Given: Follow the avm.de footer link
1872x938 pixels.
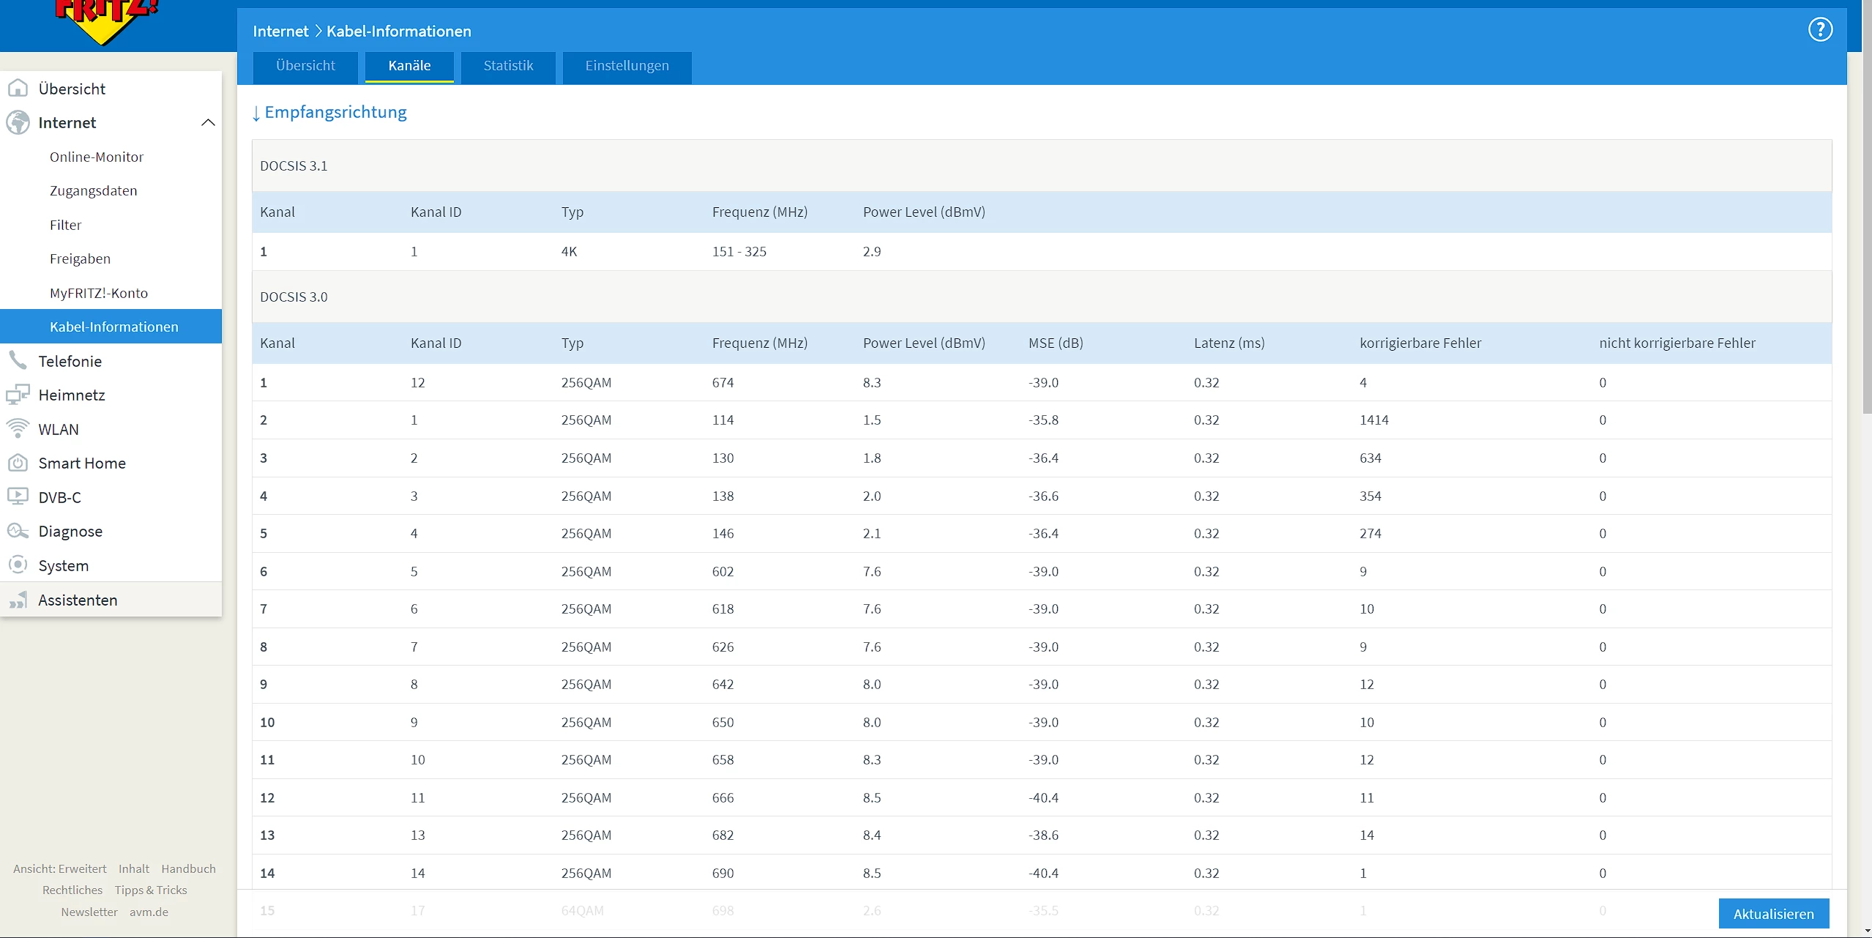Looking at the screenshot, I should (x=149, y=912).
